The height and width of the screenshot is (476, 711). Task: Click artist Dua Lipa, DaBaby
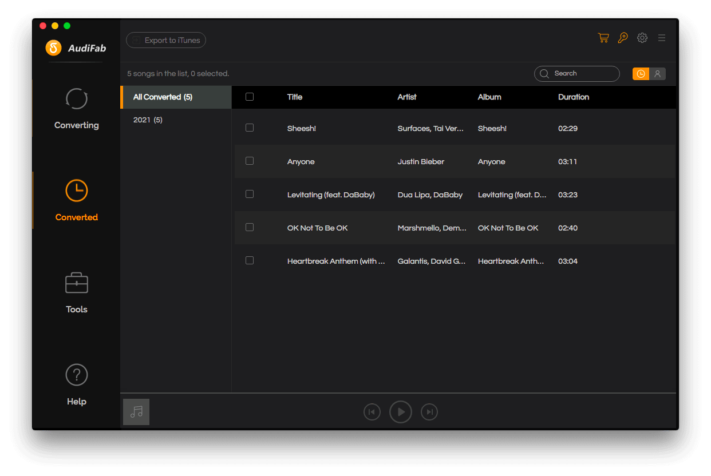430,195
